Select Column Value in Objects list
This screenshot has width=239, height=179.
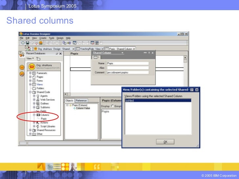83,108
